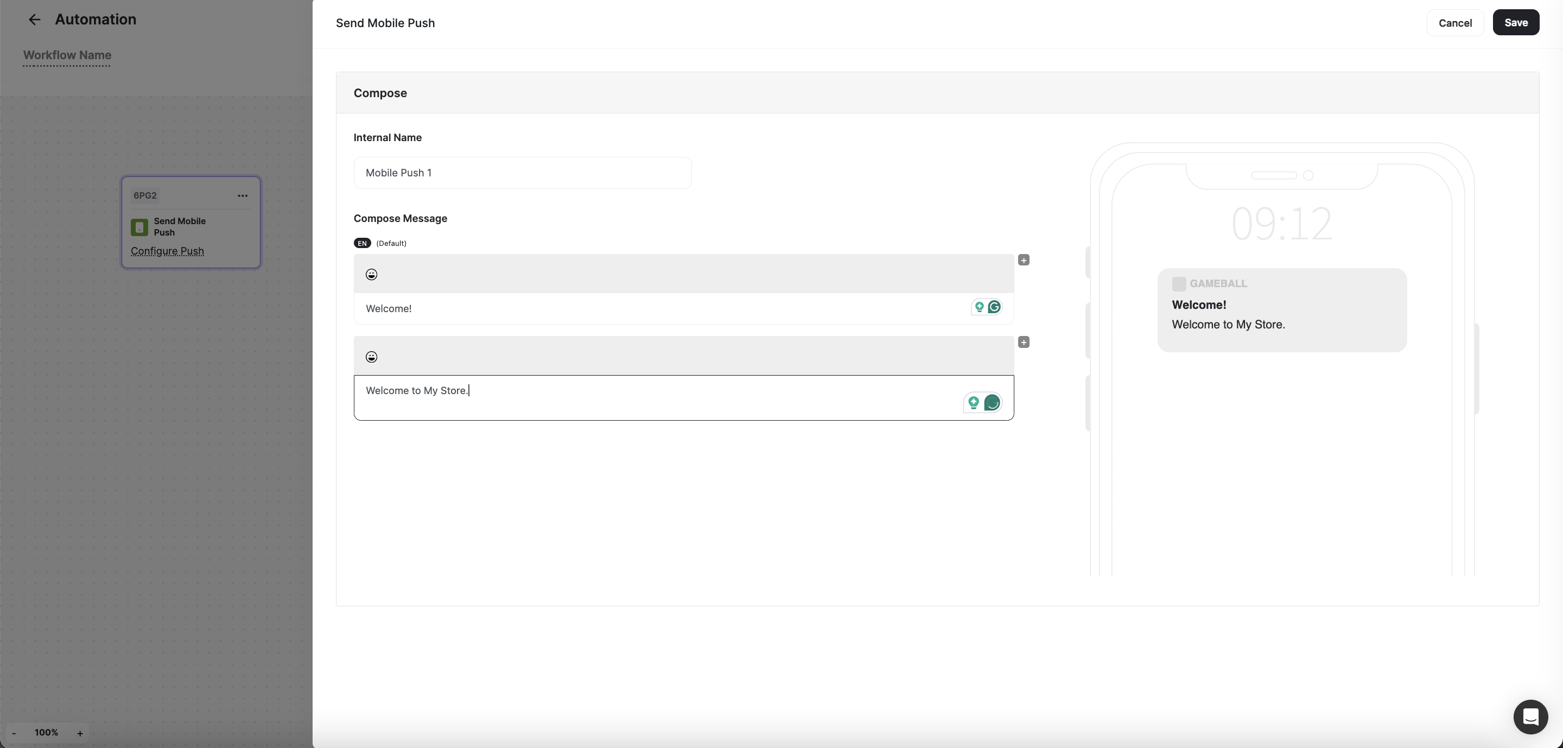This screenshot has width=1563, height=748.
Task: Open the Configure Push link on the node
Action: (x=168, y=251)
